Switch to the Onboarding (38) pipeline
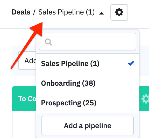Screen dimensions: 149x138 pos(88,83)
